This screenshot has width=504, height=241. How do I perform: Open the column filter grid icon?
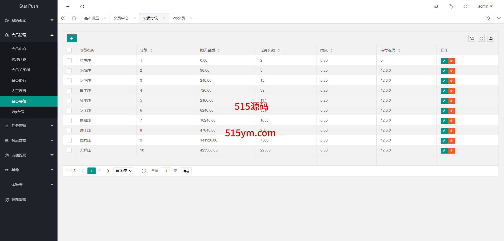[x=472, y=39]
